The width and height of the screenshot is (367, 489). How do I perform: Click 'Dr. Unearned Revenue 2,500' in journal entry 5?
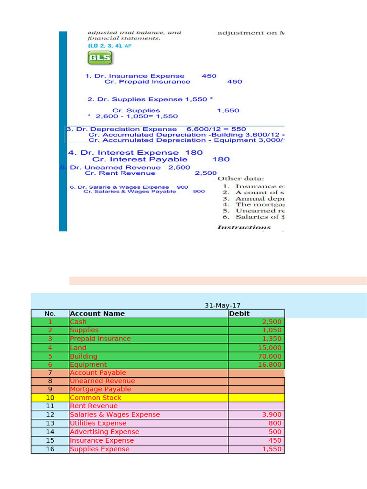pos(130,168)
